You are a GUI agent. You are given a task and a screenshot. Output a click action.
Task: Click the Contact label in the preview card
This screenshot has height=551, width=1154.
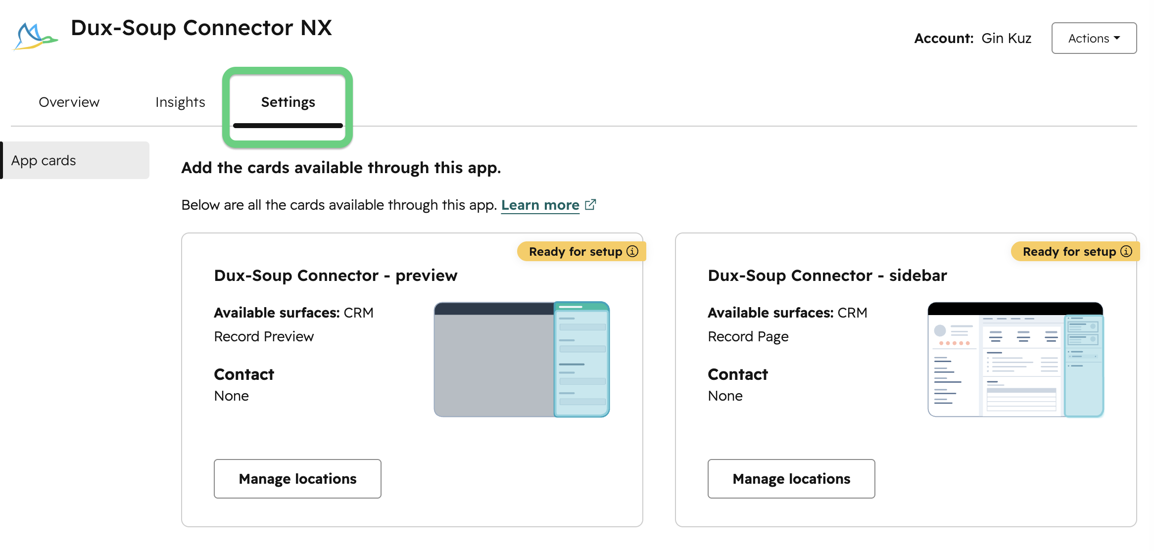tap(244, 374)
